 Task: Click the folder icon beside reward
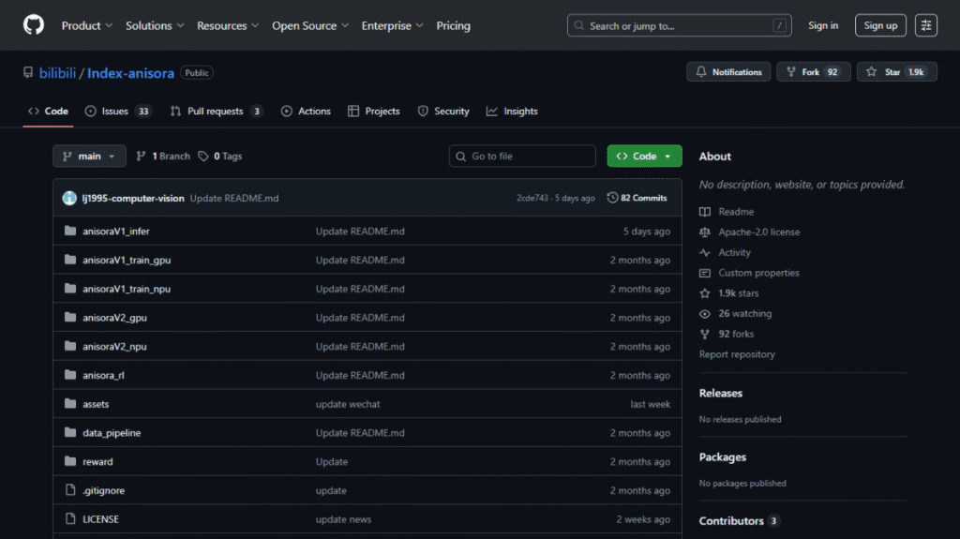click(x=70, y=461)
